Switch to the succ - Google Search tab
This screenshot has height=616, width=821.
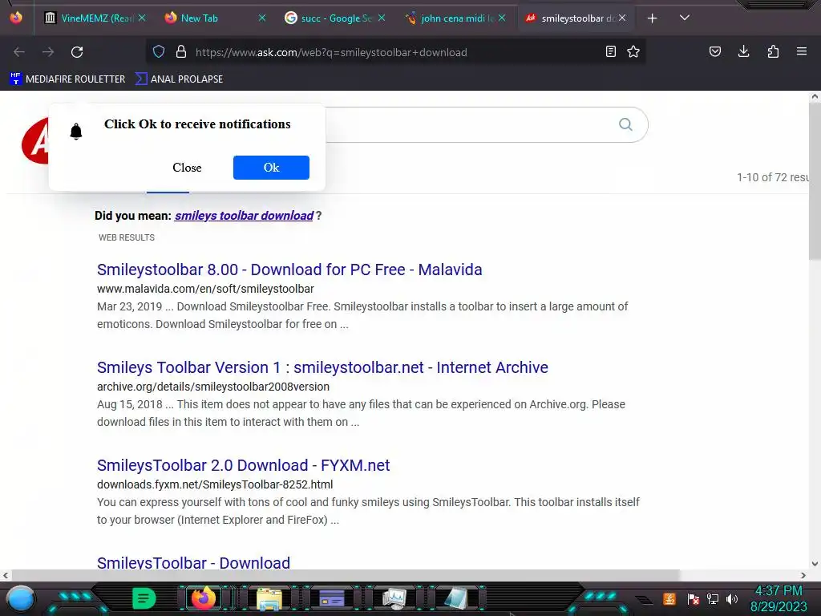point(336,18)
